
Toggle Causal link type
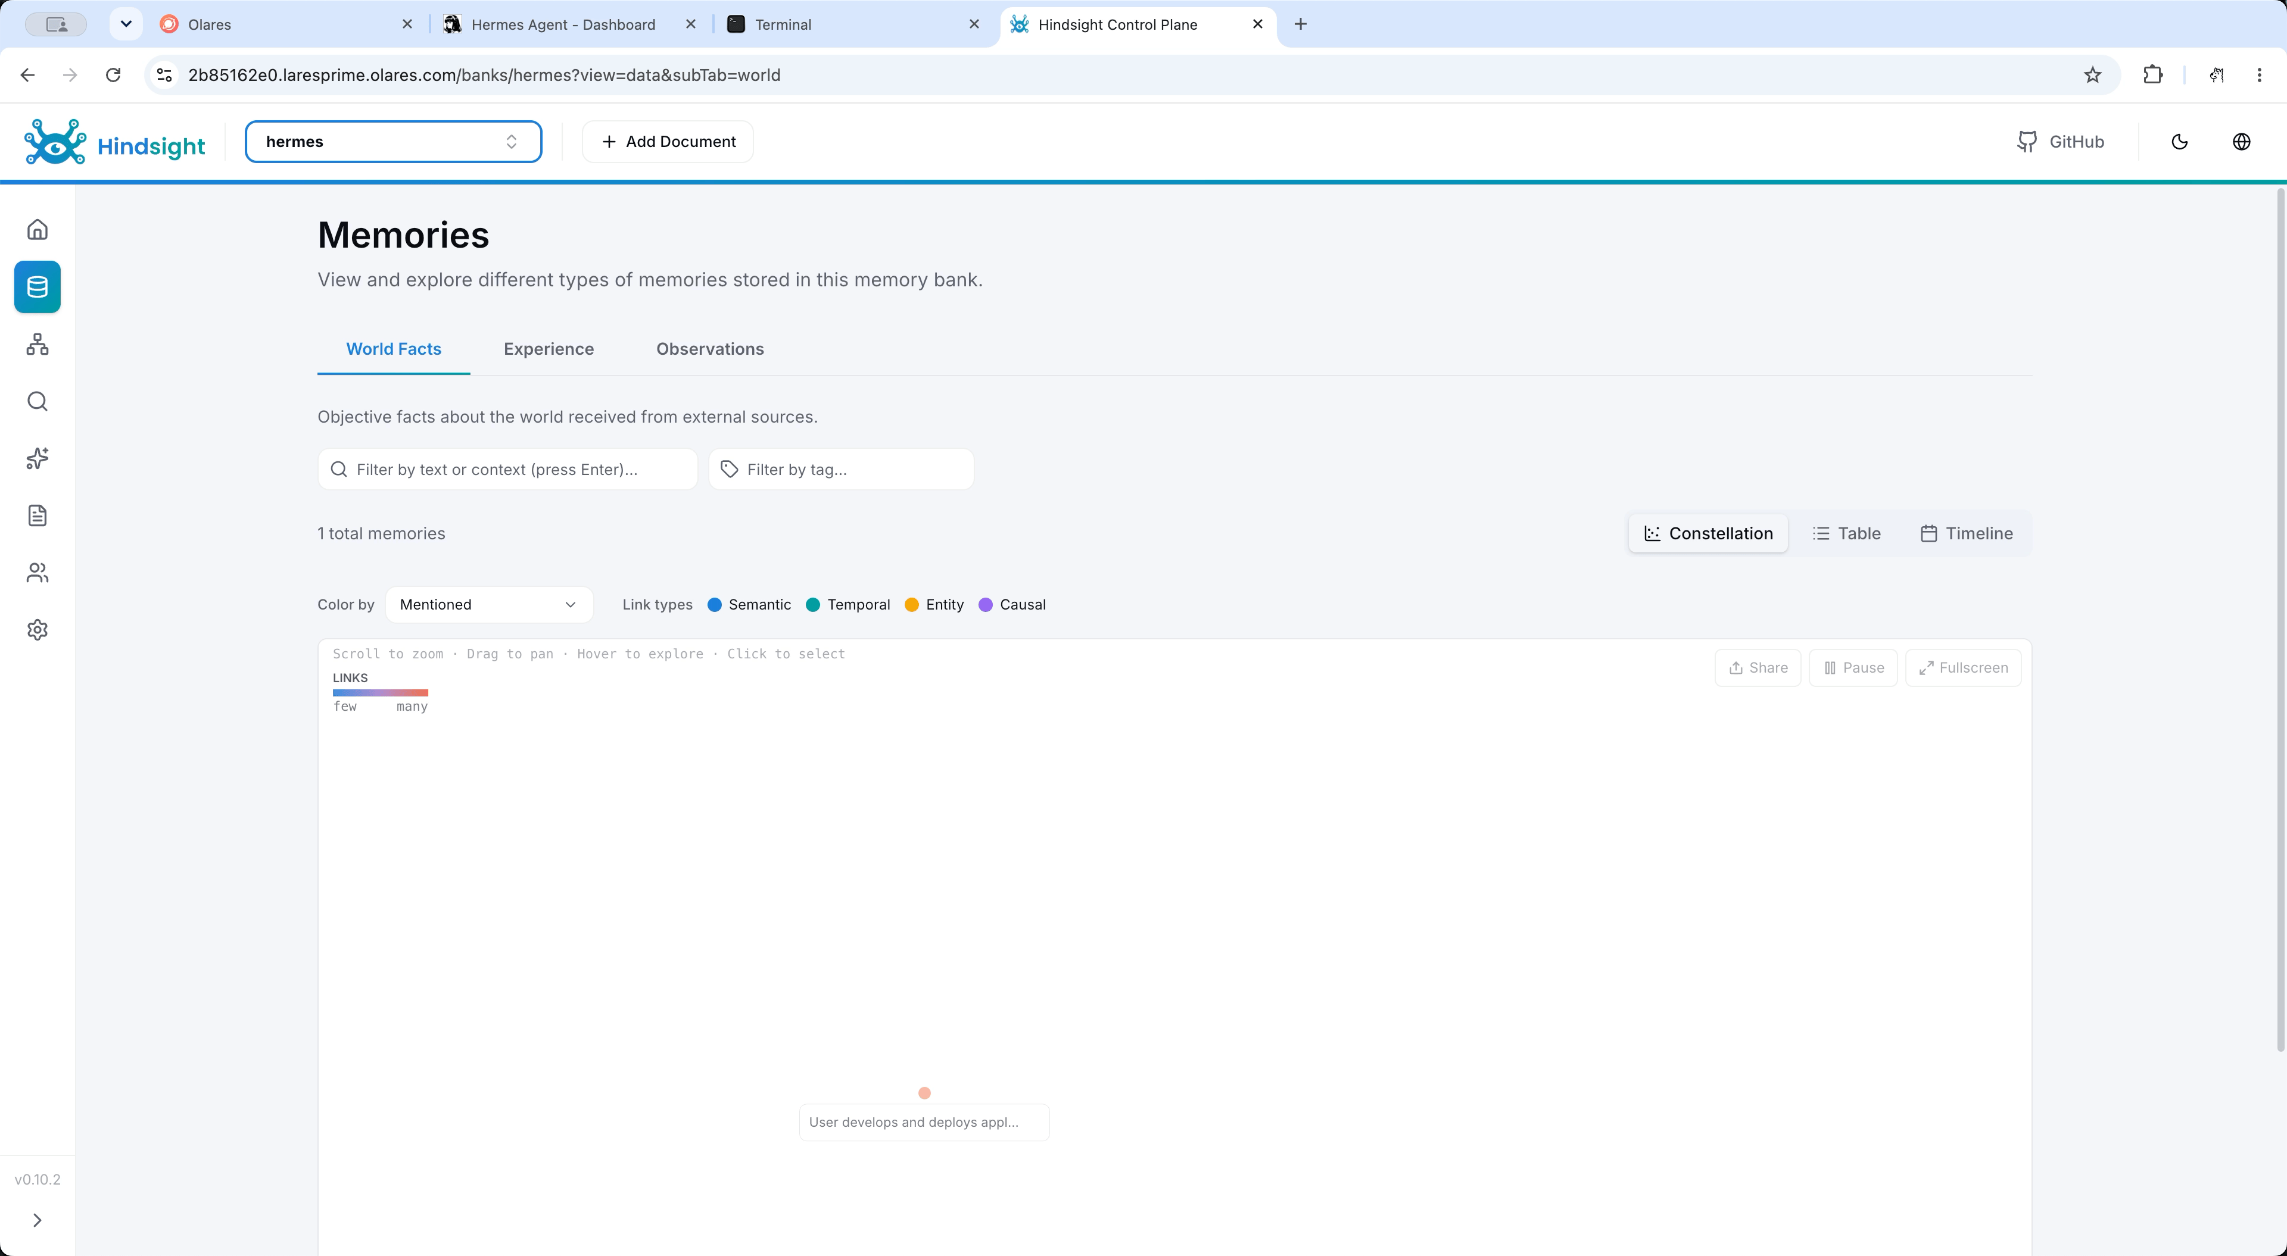point(1012,604)
